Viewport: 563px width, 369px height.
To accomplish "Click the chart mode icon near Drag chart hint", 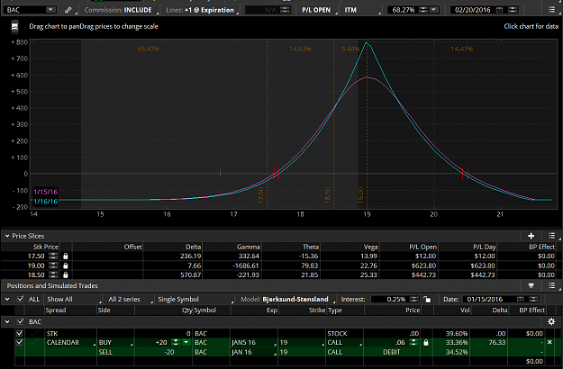I will click(x=14, y=26).
